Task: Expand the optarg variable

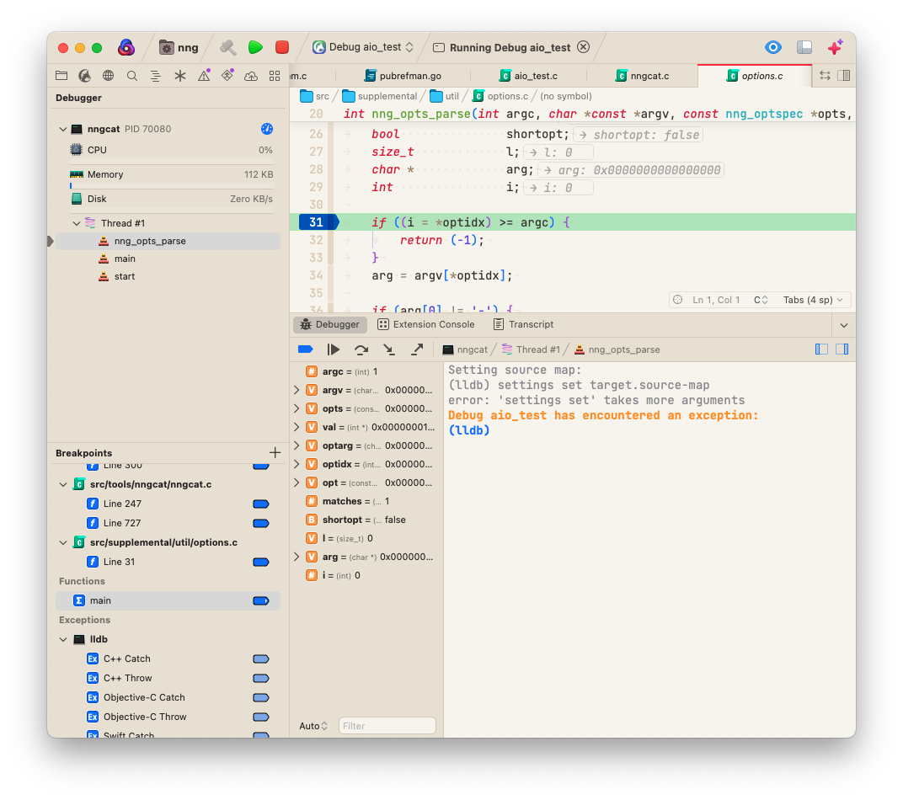Action: [x=297, y=445]
